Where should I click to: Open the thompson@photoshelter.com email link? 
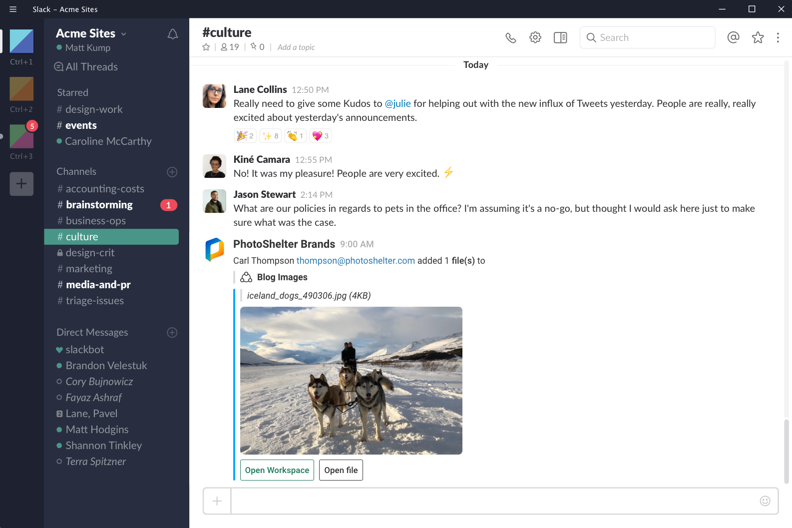pyautogui.click(x=356, y=261)
